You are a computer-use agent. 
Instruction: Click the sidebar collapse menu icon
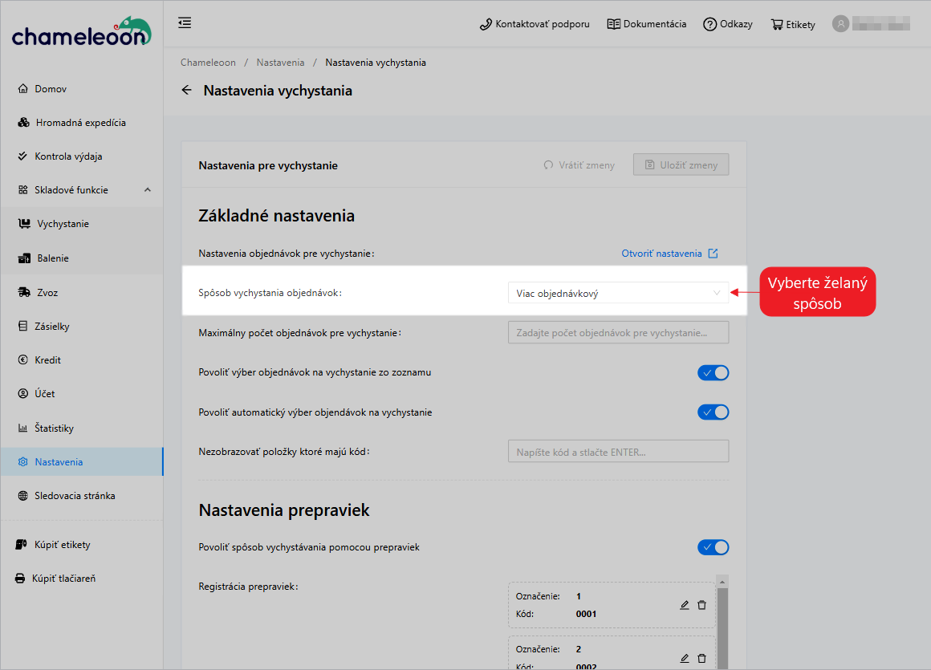[x=185, y=23]
